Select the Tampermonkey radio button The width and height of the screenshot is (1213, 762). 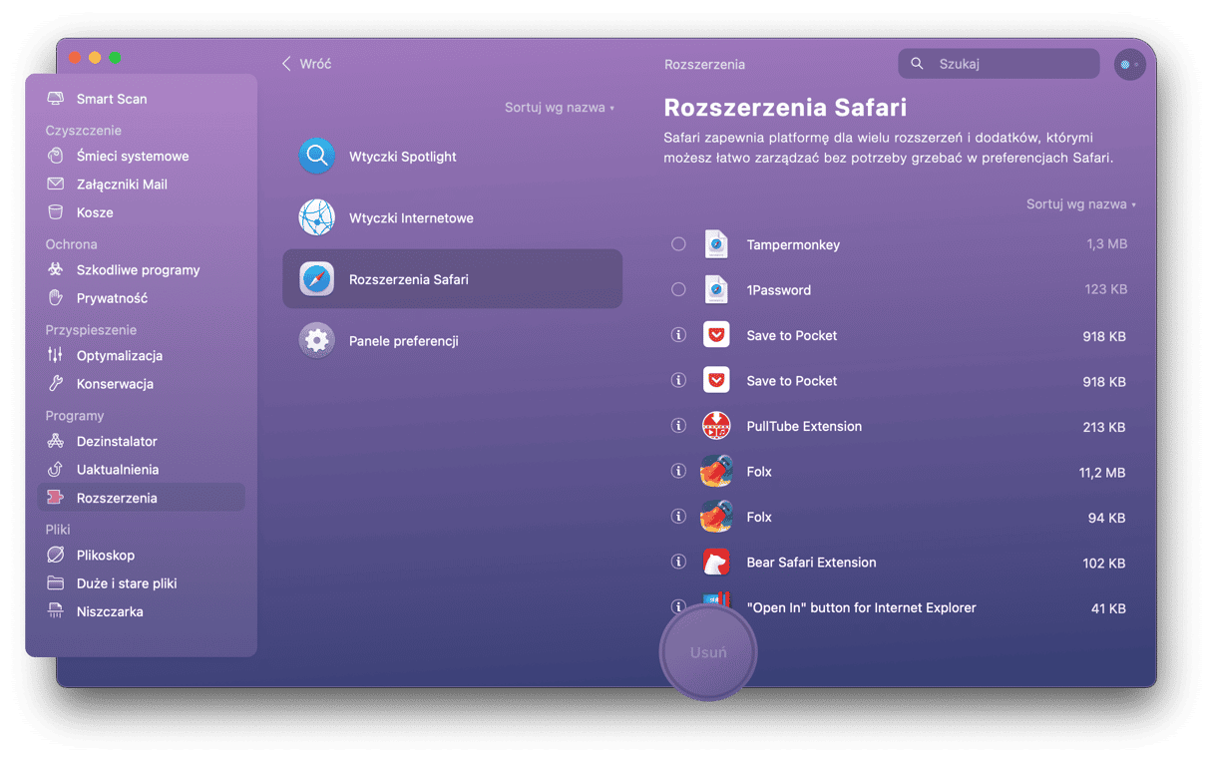[678, 244]
